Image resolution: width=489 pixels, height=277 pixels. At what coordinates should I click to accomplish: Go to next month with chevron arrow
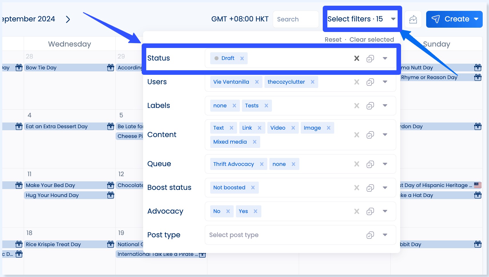(68, 19)
